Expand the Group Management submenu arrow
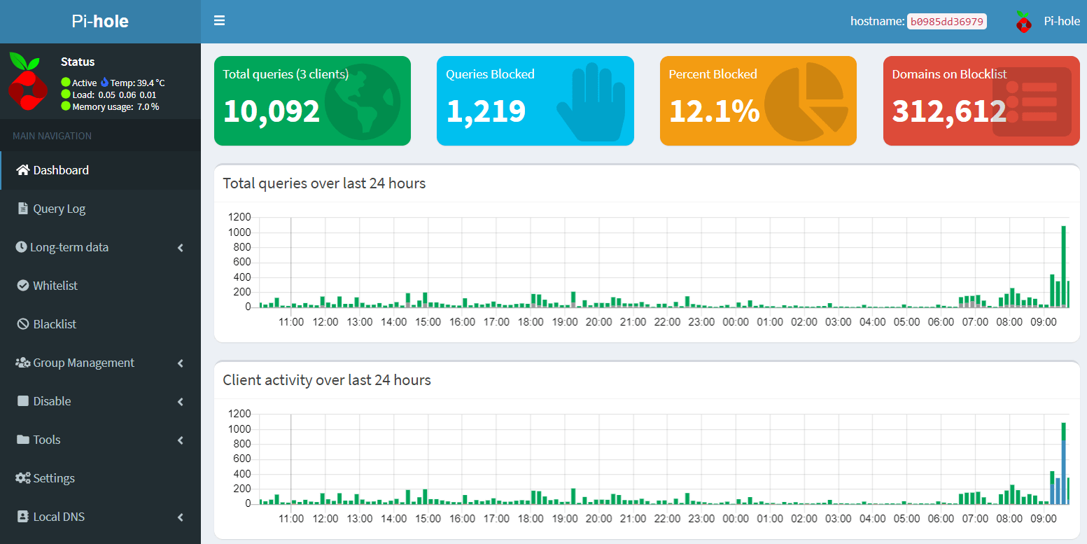1087x544 pixels. click(181, 363)
